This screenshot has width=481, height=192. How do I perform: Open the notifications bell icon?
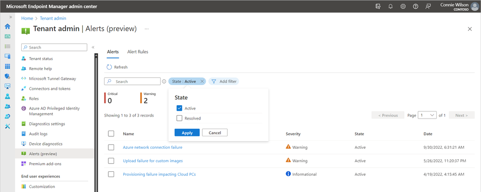(x=390, y=6)
